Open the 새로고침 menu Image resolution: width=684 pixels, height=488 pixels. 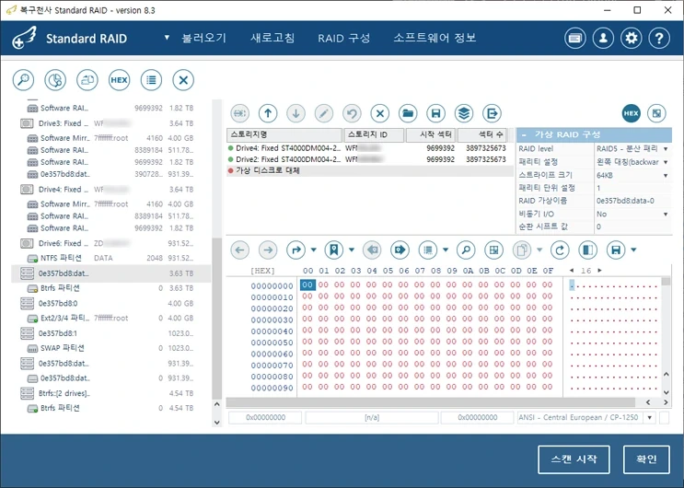272,39
